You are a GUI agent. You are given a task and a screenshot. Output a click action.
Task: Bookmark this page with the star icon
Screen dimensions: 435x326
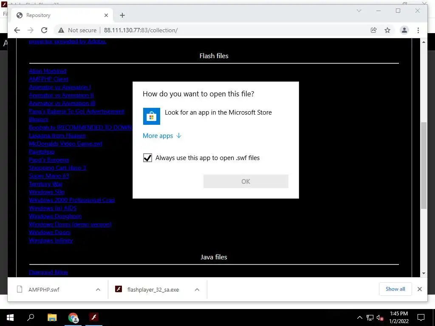coord(387,30)
